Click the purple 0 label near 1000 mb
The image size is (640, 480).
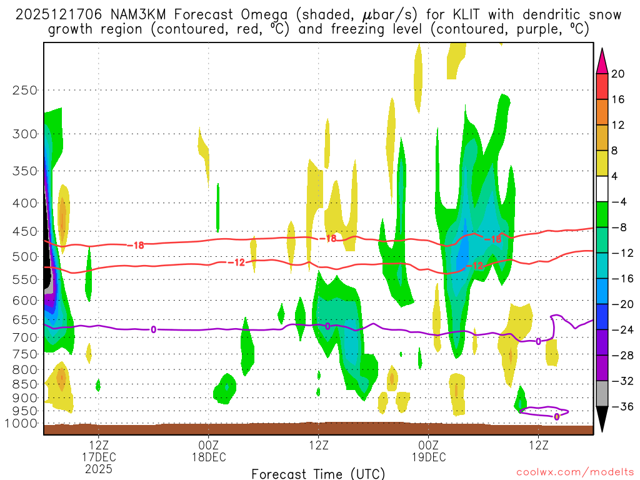coord(557,417)
